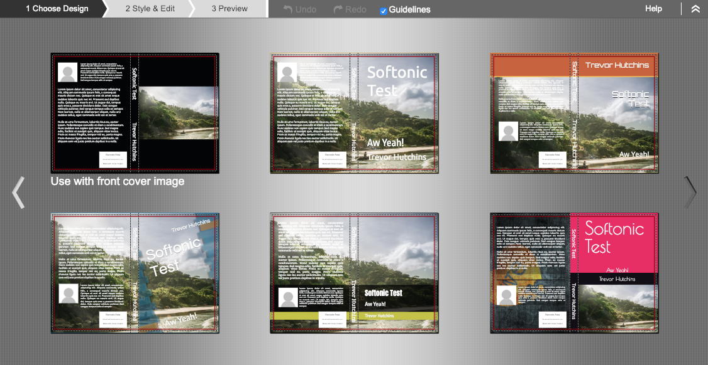The height and width of the screenshot is (365, 708).
Task: Show next designs with right arrow
Action: 690,192
